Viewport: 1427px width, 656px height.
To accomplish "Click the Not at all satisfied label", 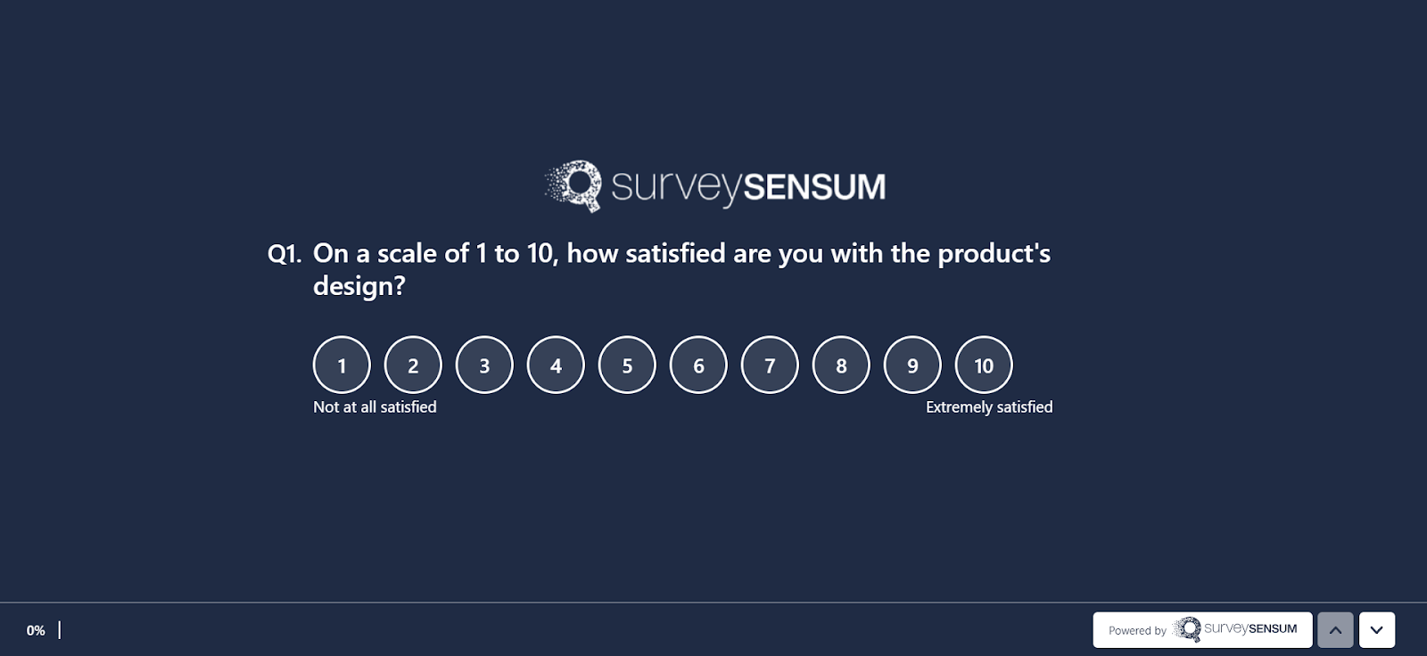I will point(374,406).
